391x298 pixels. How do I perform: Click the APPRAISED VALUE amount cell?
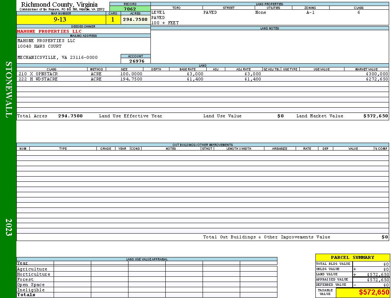pos(371,280)
